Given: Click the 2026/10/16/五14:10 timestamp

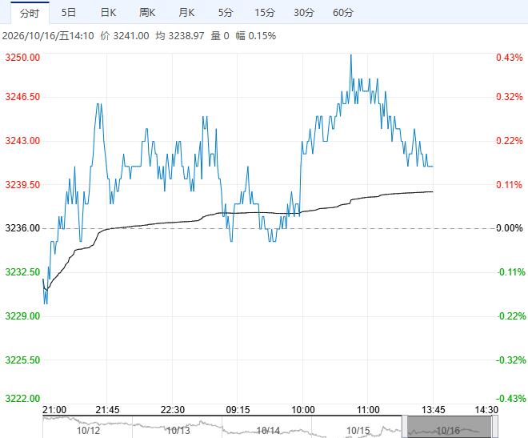Looking at the screenshot, I should pos(48,36).
